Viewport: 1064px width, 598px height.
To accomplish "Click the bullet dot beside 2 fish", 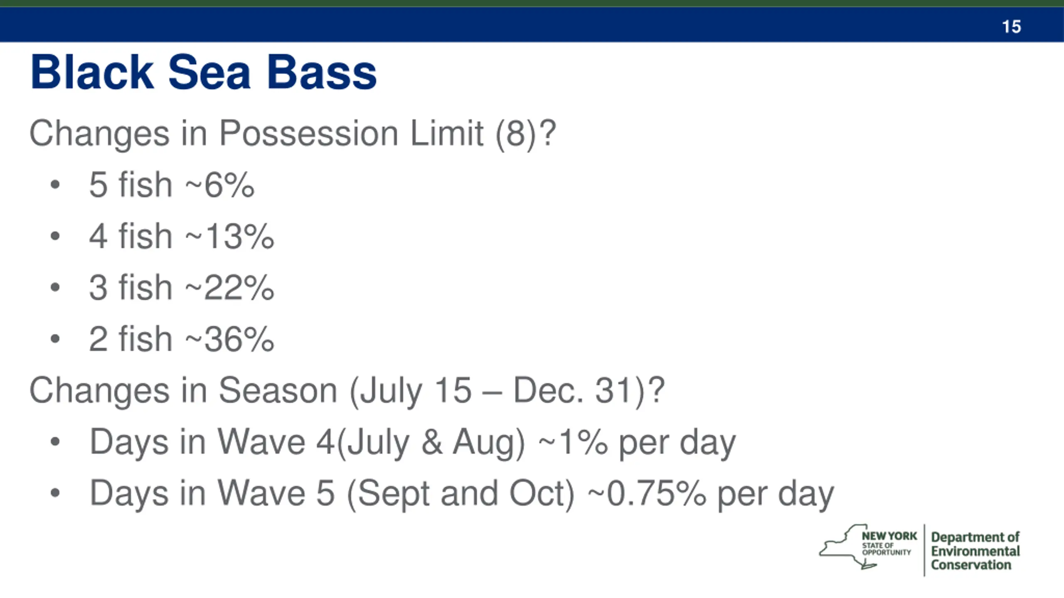I will pyautogui.click(x=55, y=339).
